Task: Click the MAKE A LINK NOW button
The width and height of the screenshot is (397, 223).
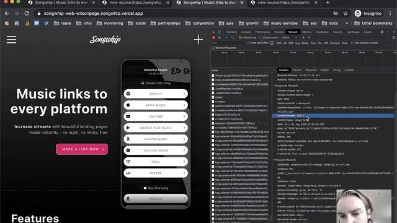Action: point(82,149)
